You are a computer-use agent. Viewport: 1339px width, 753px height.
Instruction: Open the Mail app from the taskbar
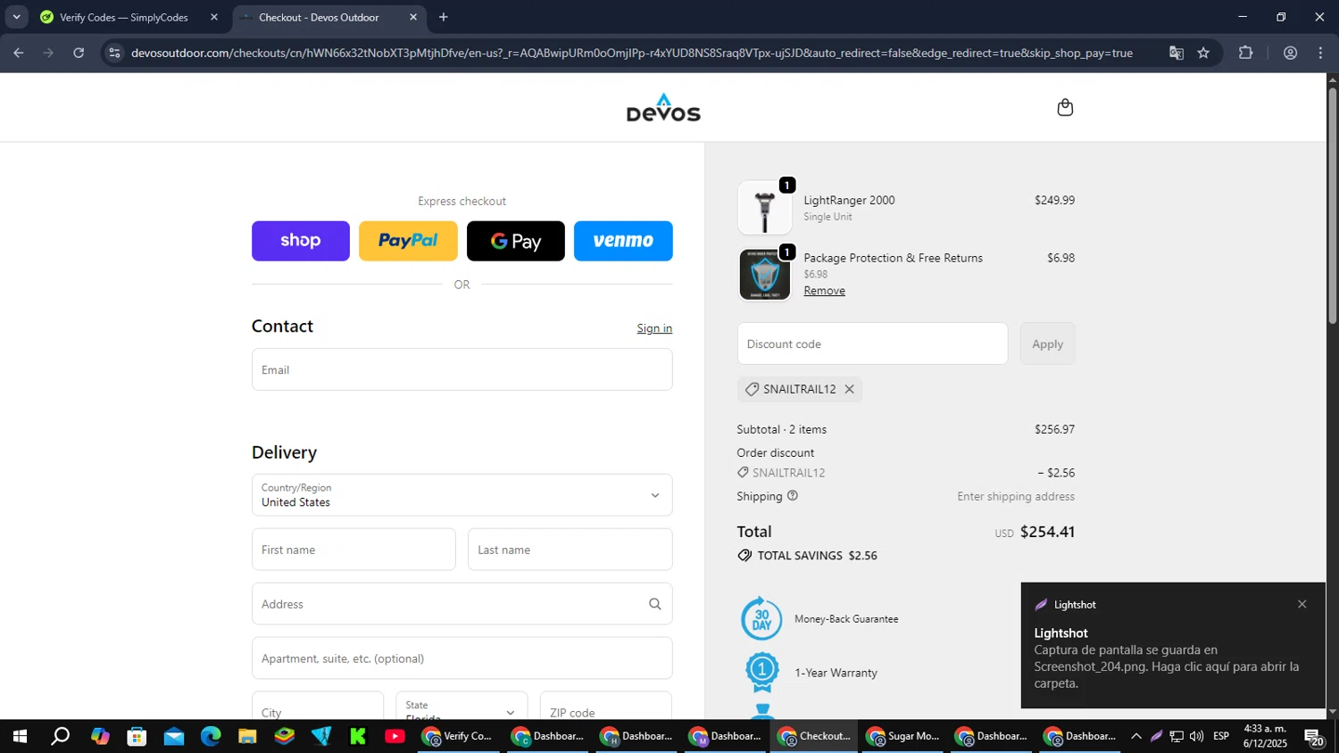pos(174,736)
